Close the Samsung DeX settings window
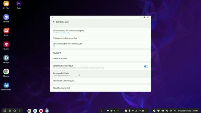 click(x=148, y=17)
